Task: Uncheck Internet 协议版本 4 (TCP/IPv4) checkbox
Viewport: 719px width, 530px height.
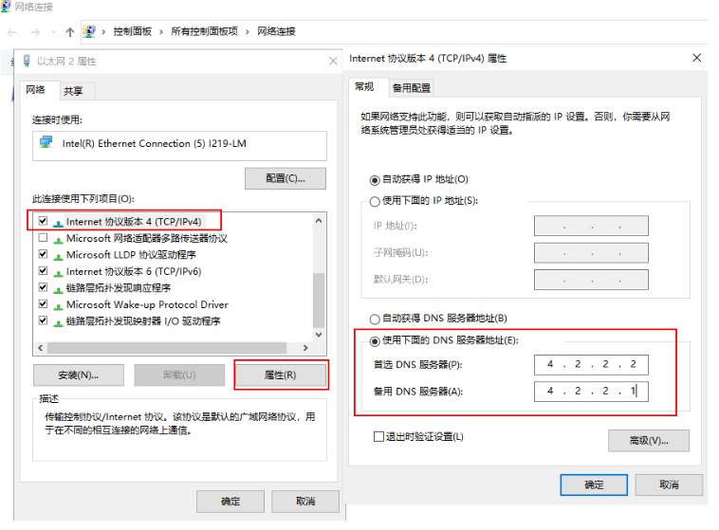Action: coord(43,221)
